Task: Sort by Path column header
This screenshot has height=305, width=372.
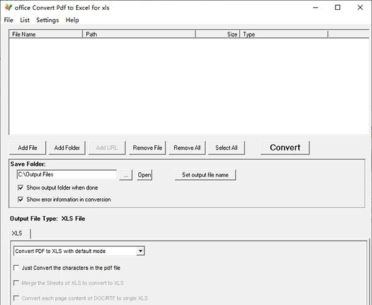Action: [x=139, y=34]
